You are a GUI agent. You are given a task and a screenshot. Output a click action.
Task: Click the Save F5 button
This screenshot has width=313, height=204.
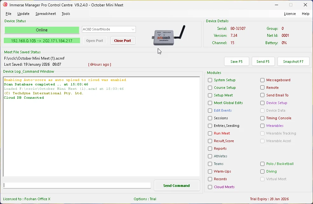236,62
